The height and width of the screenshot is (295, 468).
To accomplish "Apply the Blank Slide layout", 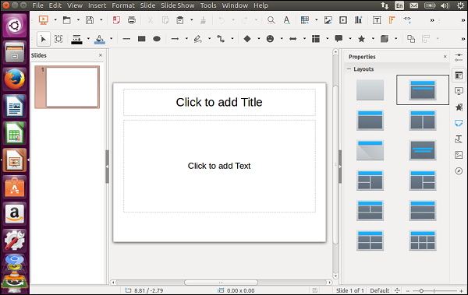I will (x=370, y=90).
